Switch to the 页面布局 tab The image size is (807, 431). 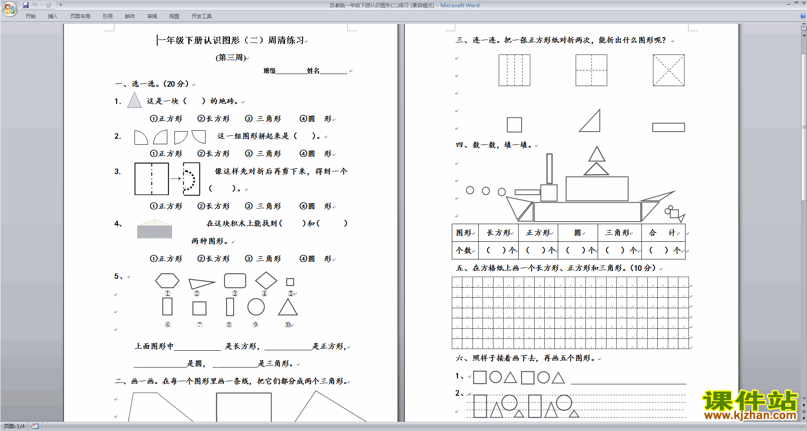click(x=80, y=16)
